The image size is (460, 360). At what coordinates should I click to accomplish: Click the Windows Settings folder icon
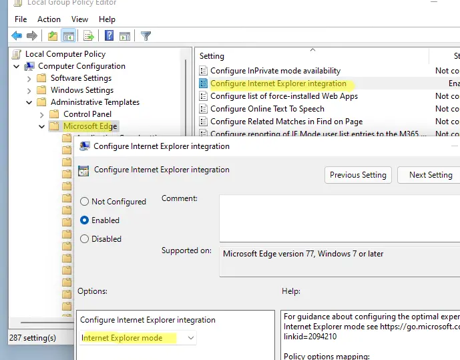tap(41, 90)
